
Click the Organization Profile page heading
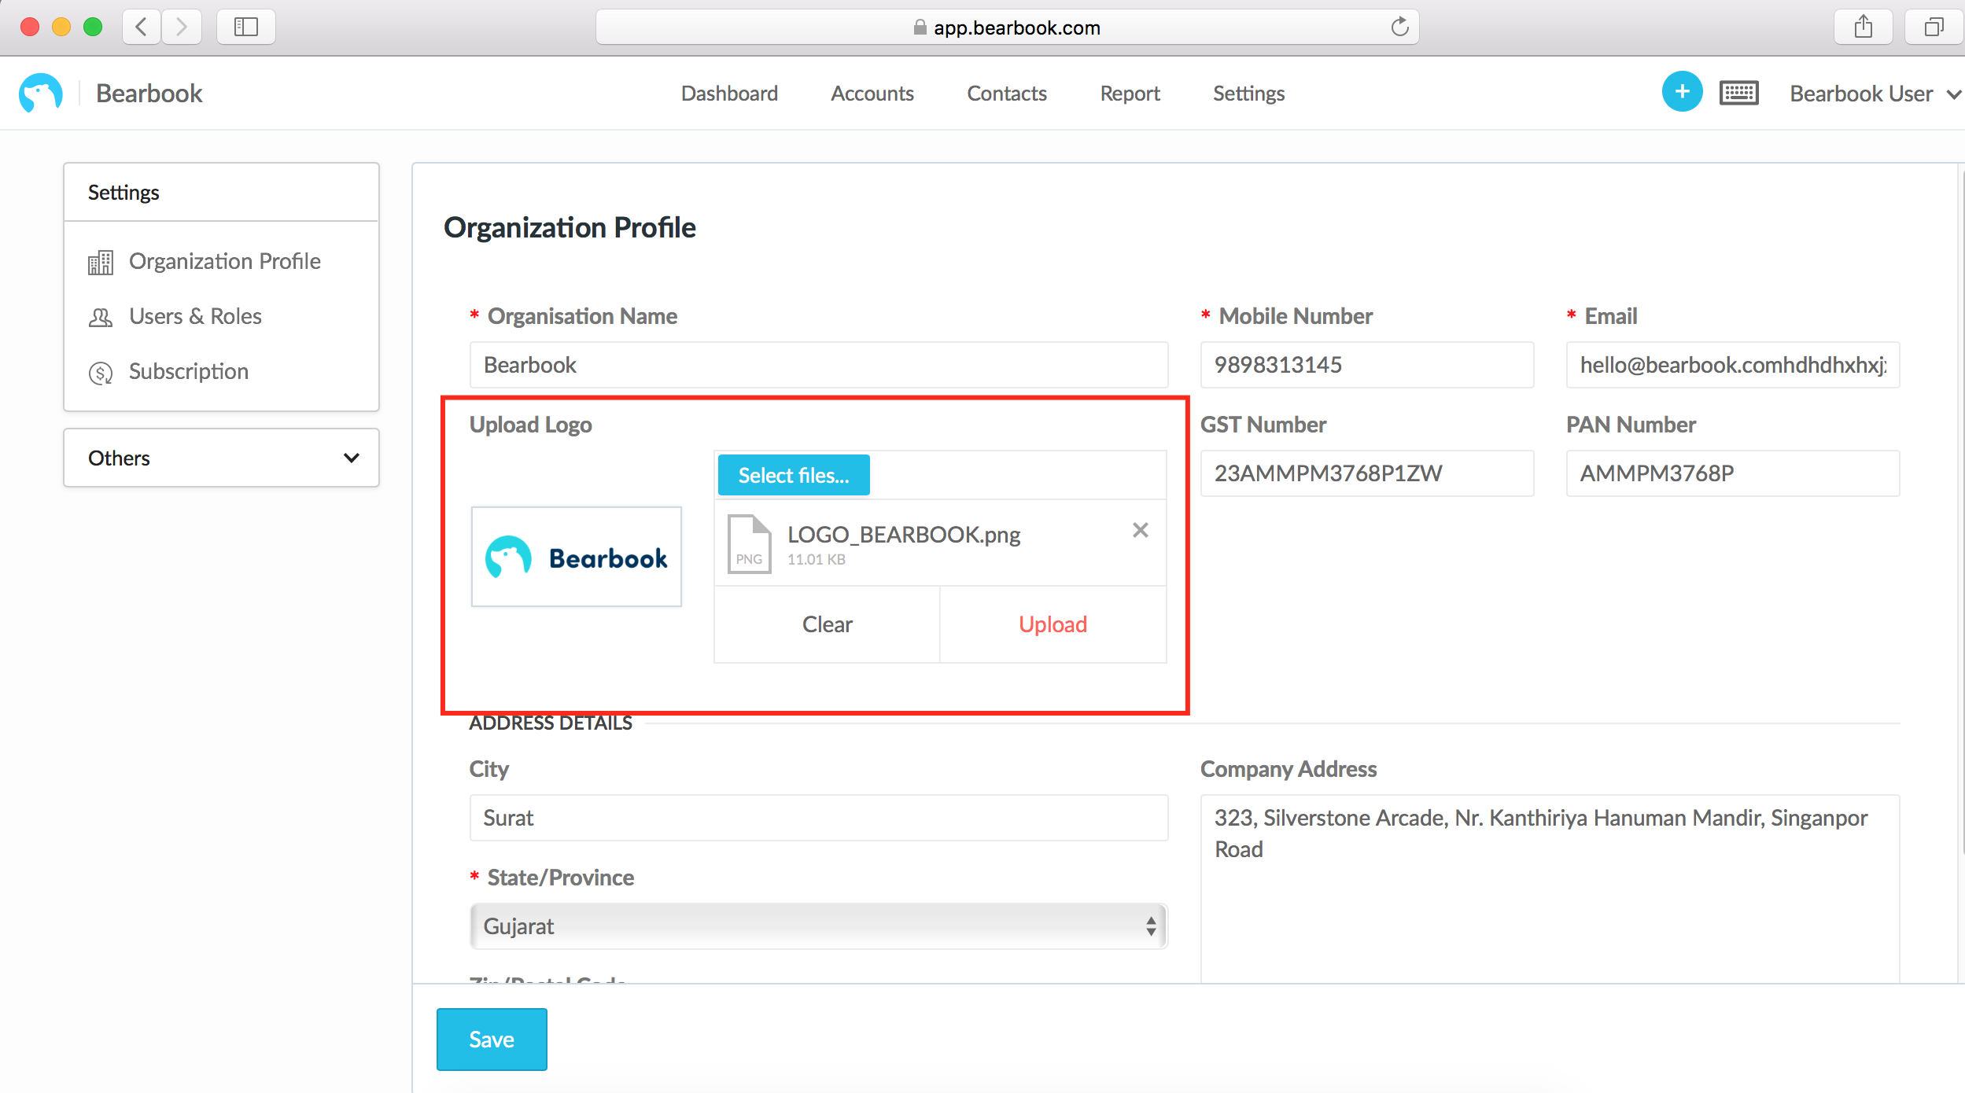point(570,227)
